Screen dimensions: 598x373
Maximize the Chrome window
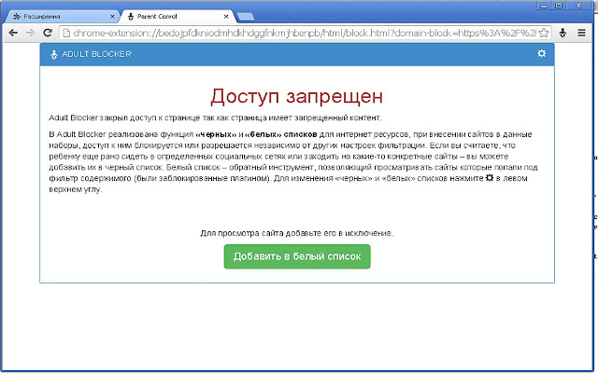[559, 6]
